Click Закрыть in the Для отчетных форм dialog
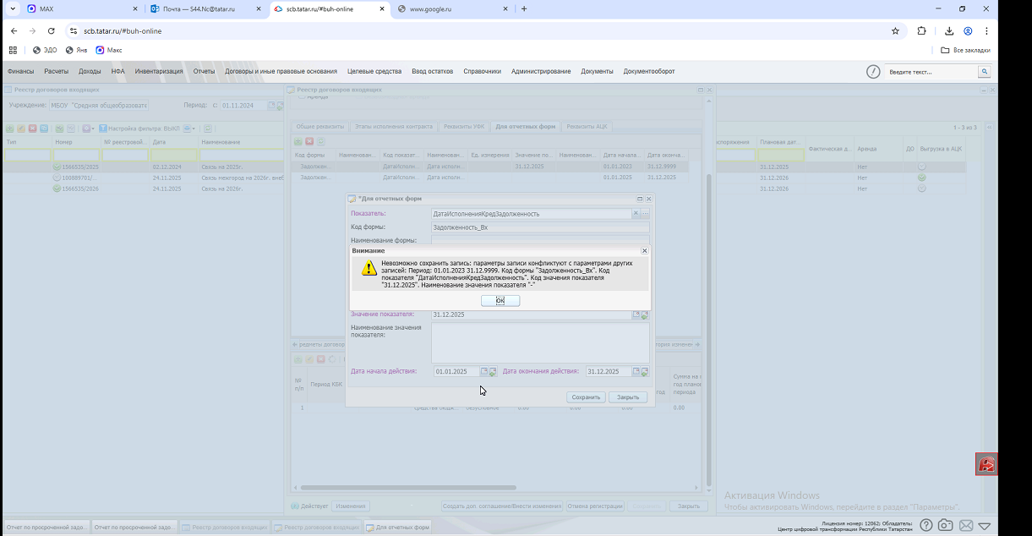 pos(628,397)
